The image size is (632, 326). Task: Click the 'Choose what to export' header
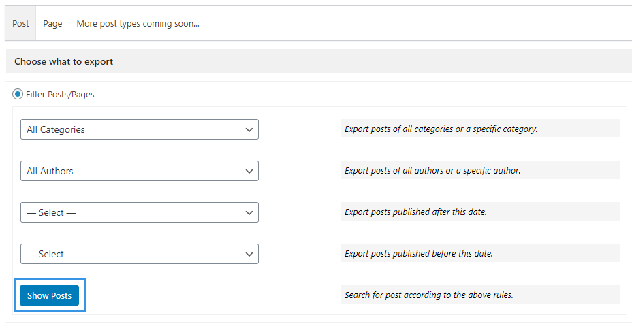click(64, 62)
